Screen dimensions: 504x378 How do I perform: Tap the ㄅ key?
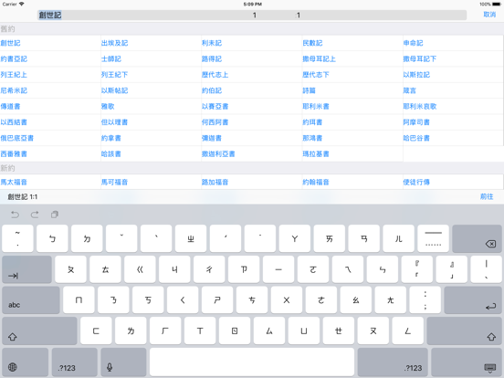pyautogui.click(x=52, y=238)
